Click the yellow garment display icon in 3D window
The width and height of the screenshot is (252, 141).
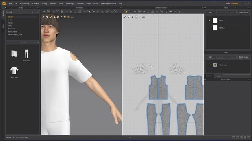pos(58,17)
